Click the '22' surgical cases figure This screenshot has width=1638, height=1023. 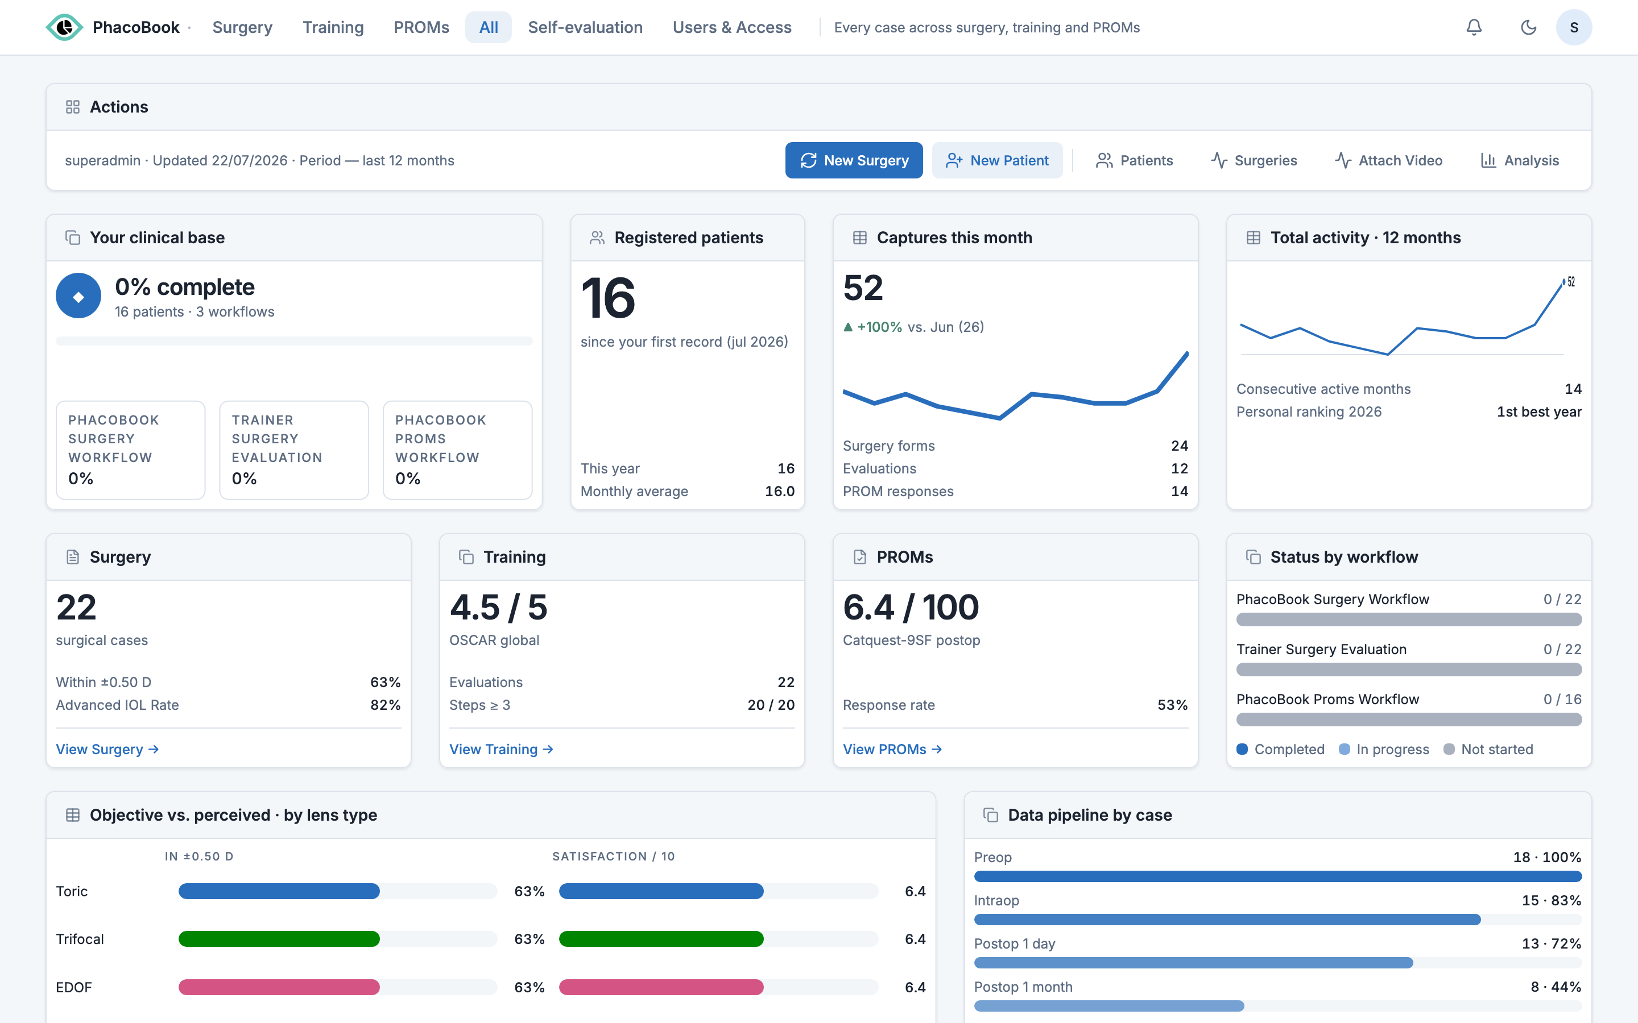click(x=76, y=607)
